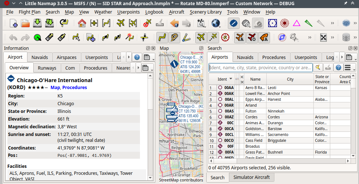Select start position green circle icon
The width and height of the screenshot is (359, 184).
pos(37,37)
